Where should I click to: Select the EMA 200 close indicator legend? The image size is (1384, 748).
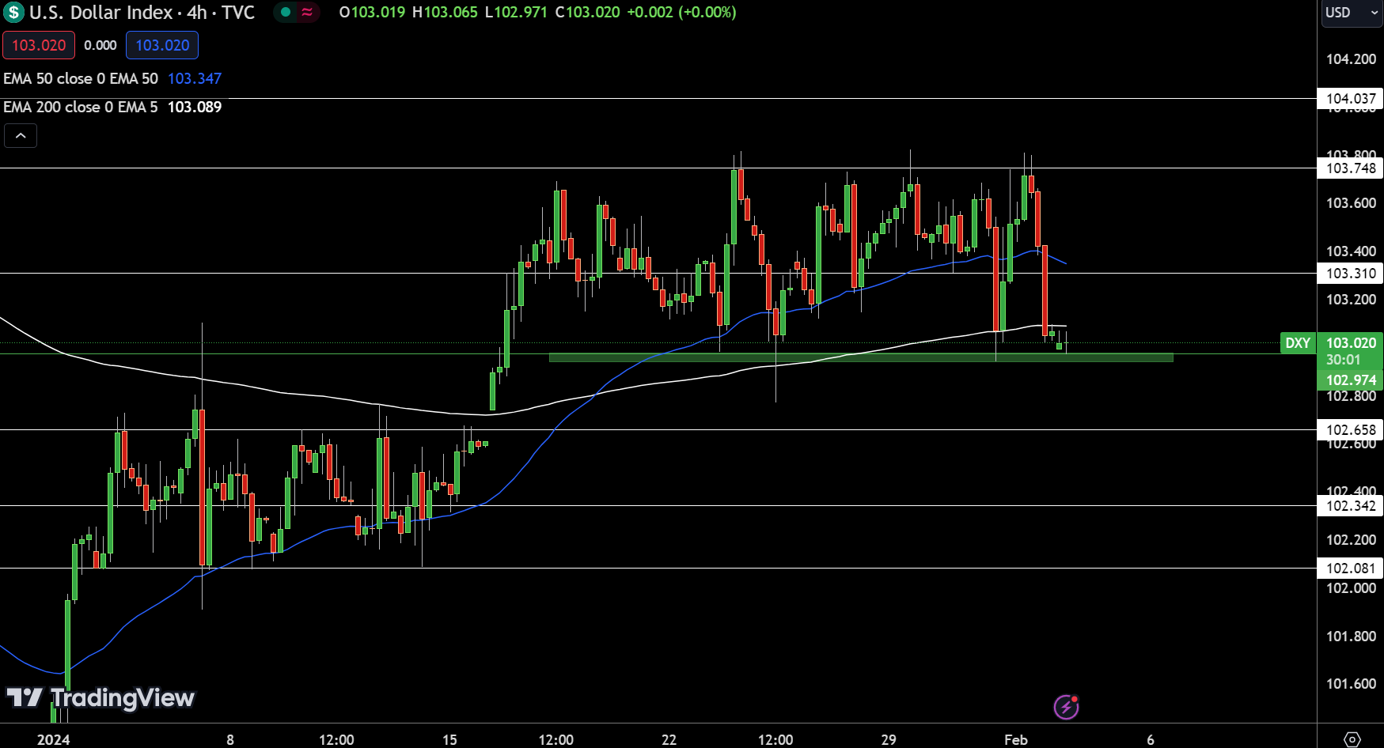tap(81, 107)
